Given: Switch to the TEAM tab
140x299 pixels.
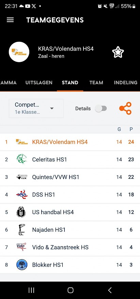Looking at the screenshot, I should point(96,83).
